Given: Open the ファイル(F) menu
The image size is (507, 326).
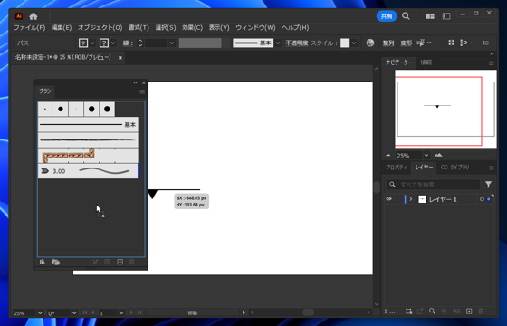Looking at the screenshot, I should pyautogui.click(x=29, y=28).
